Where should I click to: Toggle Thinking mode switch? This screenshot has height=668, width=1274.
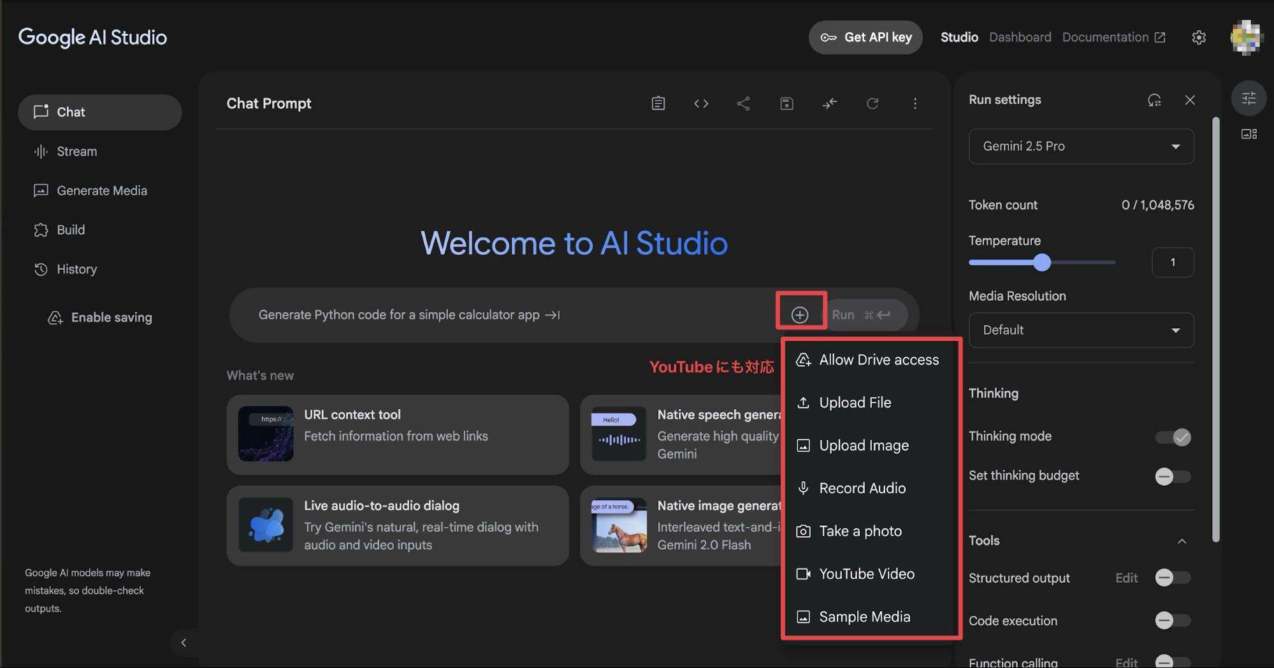point(1173,437)
